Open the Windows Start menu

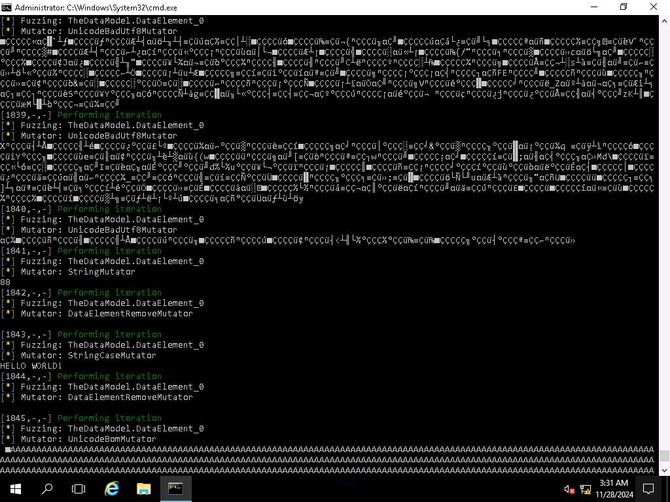pos(16,488)
